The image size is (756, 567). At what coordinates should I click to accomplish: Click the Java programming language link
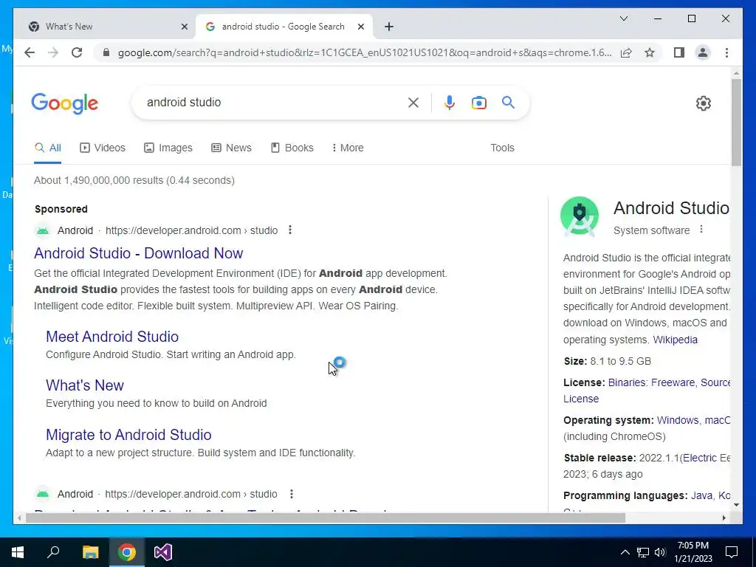pos(701,495)
